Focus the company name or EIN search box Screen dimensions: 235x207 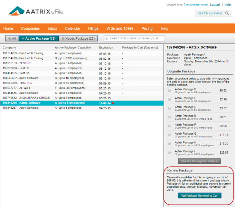135,38
